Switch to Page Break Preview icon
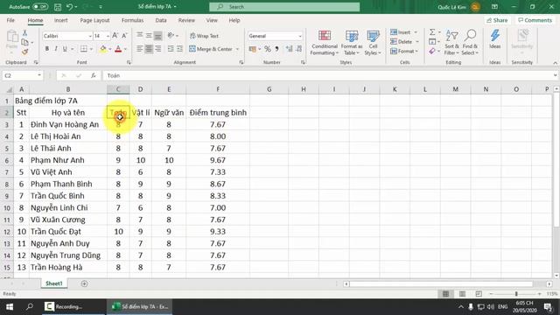The height and width of the screenshot is (315, 560). 479,294
